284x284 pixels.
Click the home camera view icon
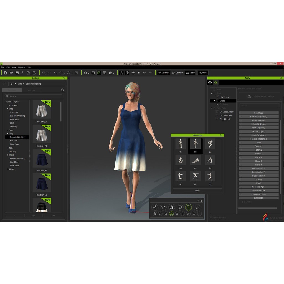[85, 73]
